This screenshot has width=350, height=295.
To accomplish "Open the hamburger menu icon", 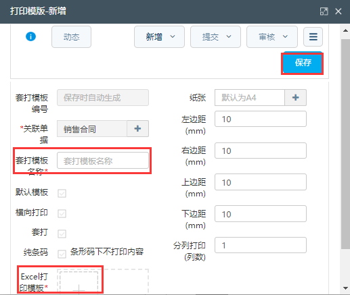I will click(313, 36).
